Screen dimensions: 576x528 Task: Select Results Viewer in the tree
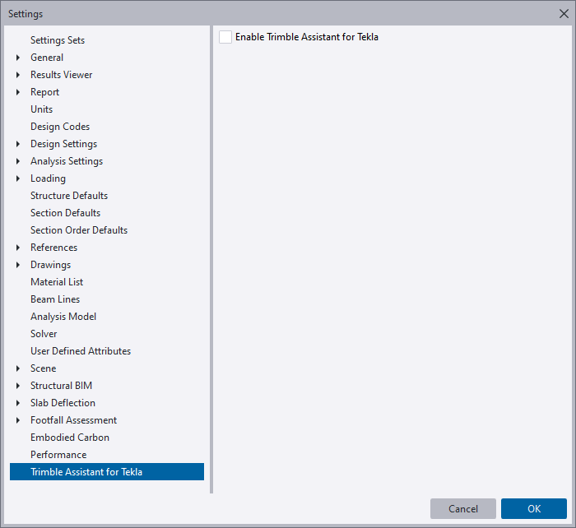tap(62, 75)
